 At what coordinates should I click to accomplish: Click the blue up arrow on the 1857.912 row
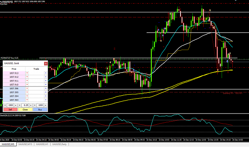[x=45, y=77]
